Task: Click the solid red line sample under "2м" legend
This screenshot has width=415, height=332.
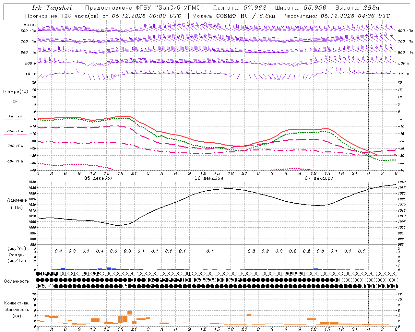Action: click(15, 105)
